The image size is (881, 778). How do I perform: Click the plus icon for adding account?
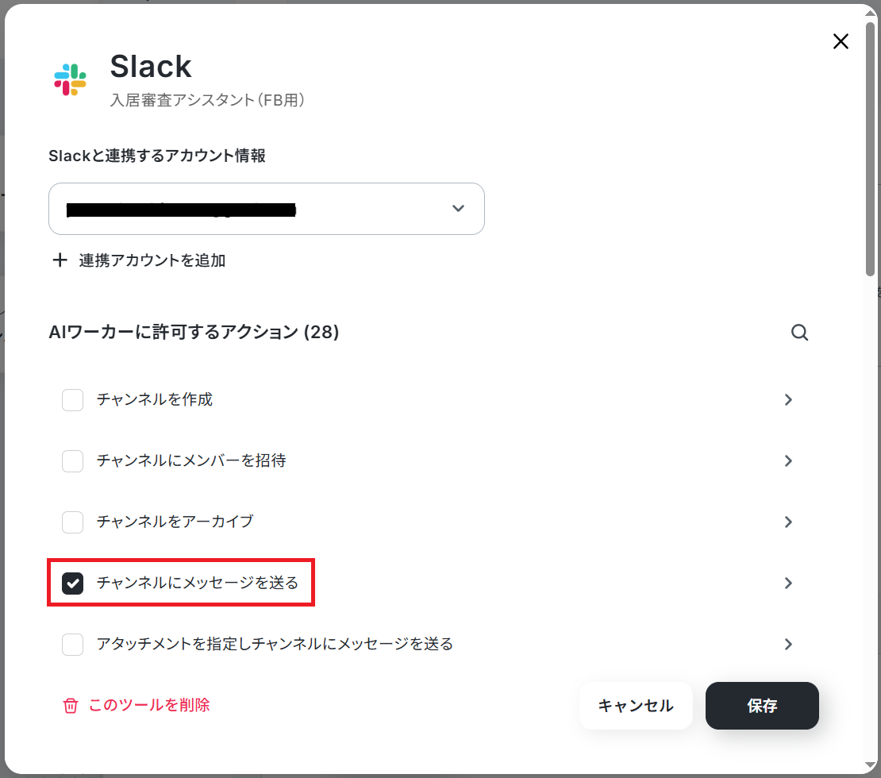click(60, 260)
